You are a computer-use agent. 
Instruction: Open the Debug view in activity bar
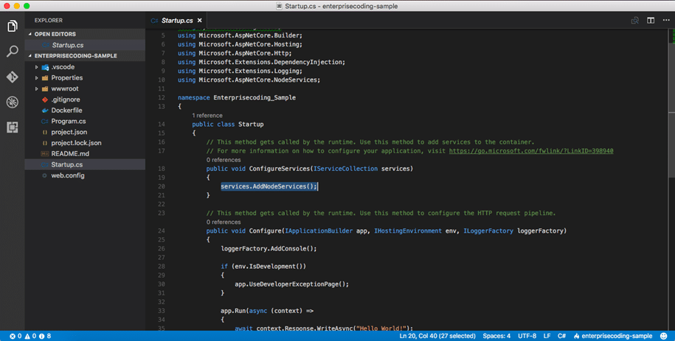(12, 102)
